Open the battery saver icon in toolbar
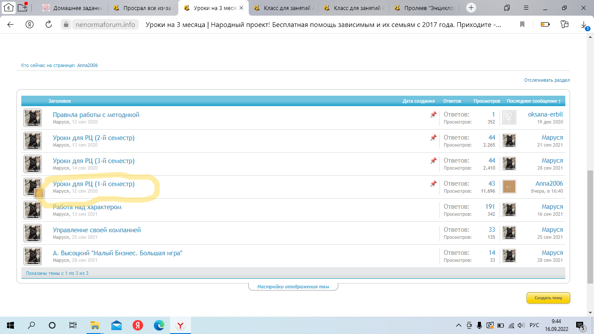Screen dimensions: 594x334 [545, 25]
